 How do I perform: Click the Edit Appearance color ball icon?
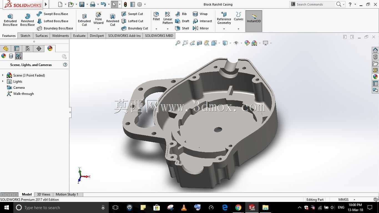(247, 43)
